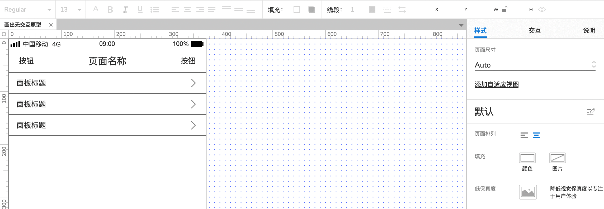Click the signal strength bars icon
This screenshot has width=604, height=209.
(x=15, y=44)
